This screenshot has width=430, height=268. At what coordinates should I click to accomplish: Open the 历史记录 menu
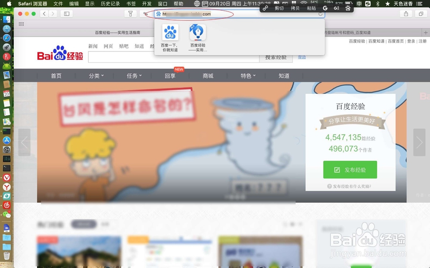tap(110, 3)
